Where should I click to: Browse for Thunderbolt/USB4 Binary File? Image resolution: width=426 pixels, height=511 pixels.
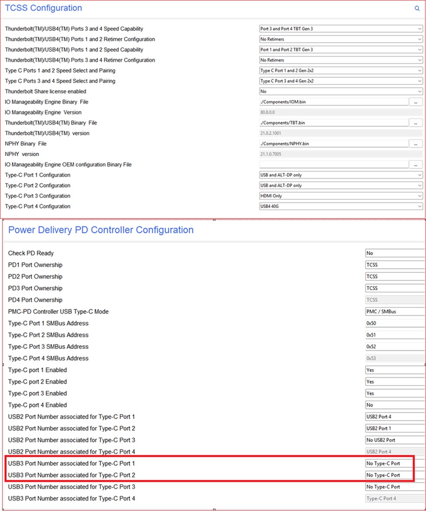pyautogui.click(x=416, y=123)
